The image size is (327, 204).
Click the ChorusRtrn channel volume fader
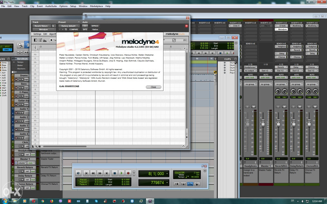(x=309, y=123)
